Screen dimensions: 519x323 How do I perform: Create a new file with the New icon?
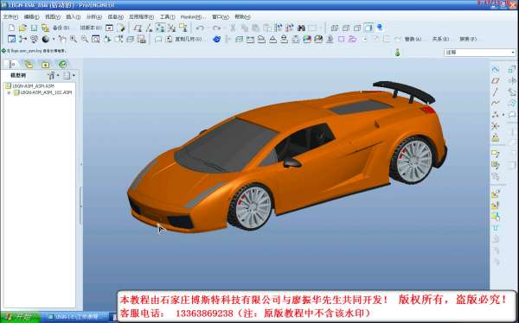pos(11,28)
